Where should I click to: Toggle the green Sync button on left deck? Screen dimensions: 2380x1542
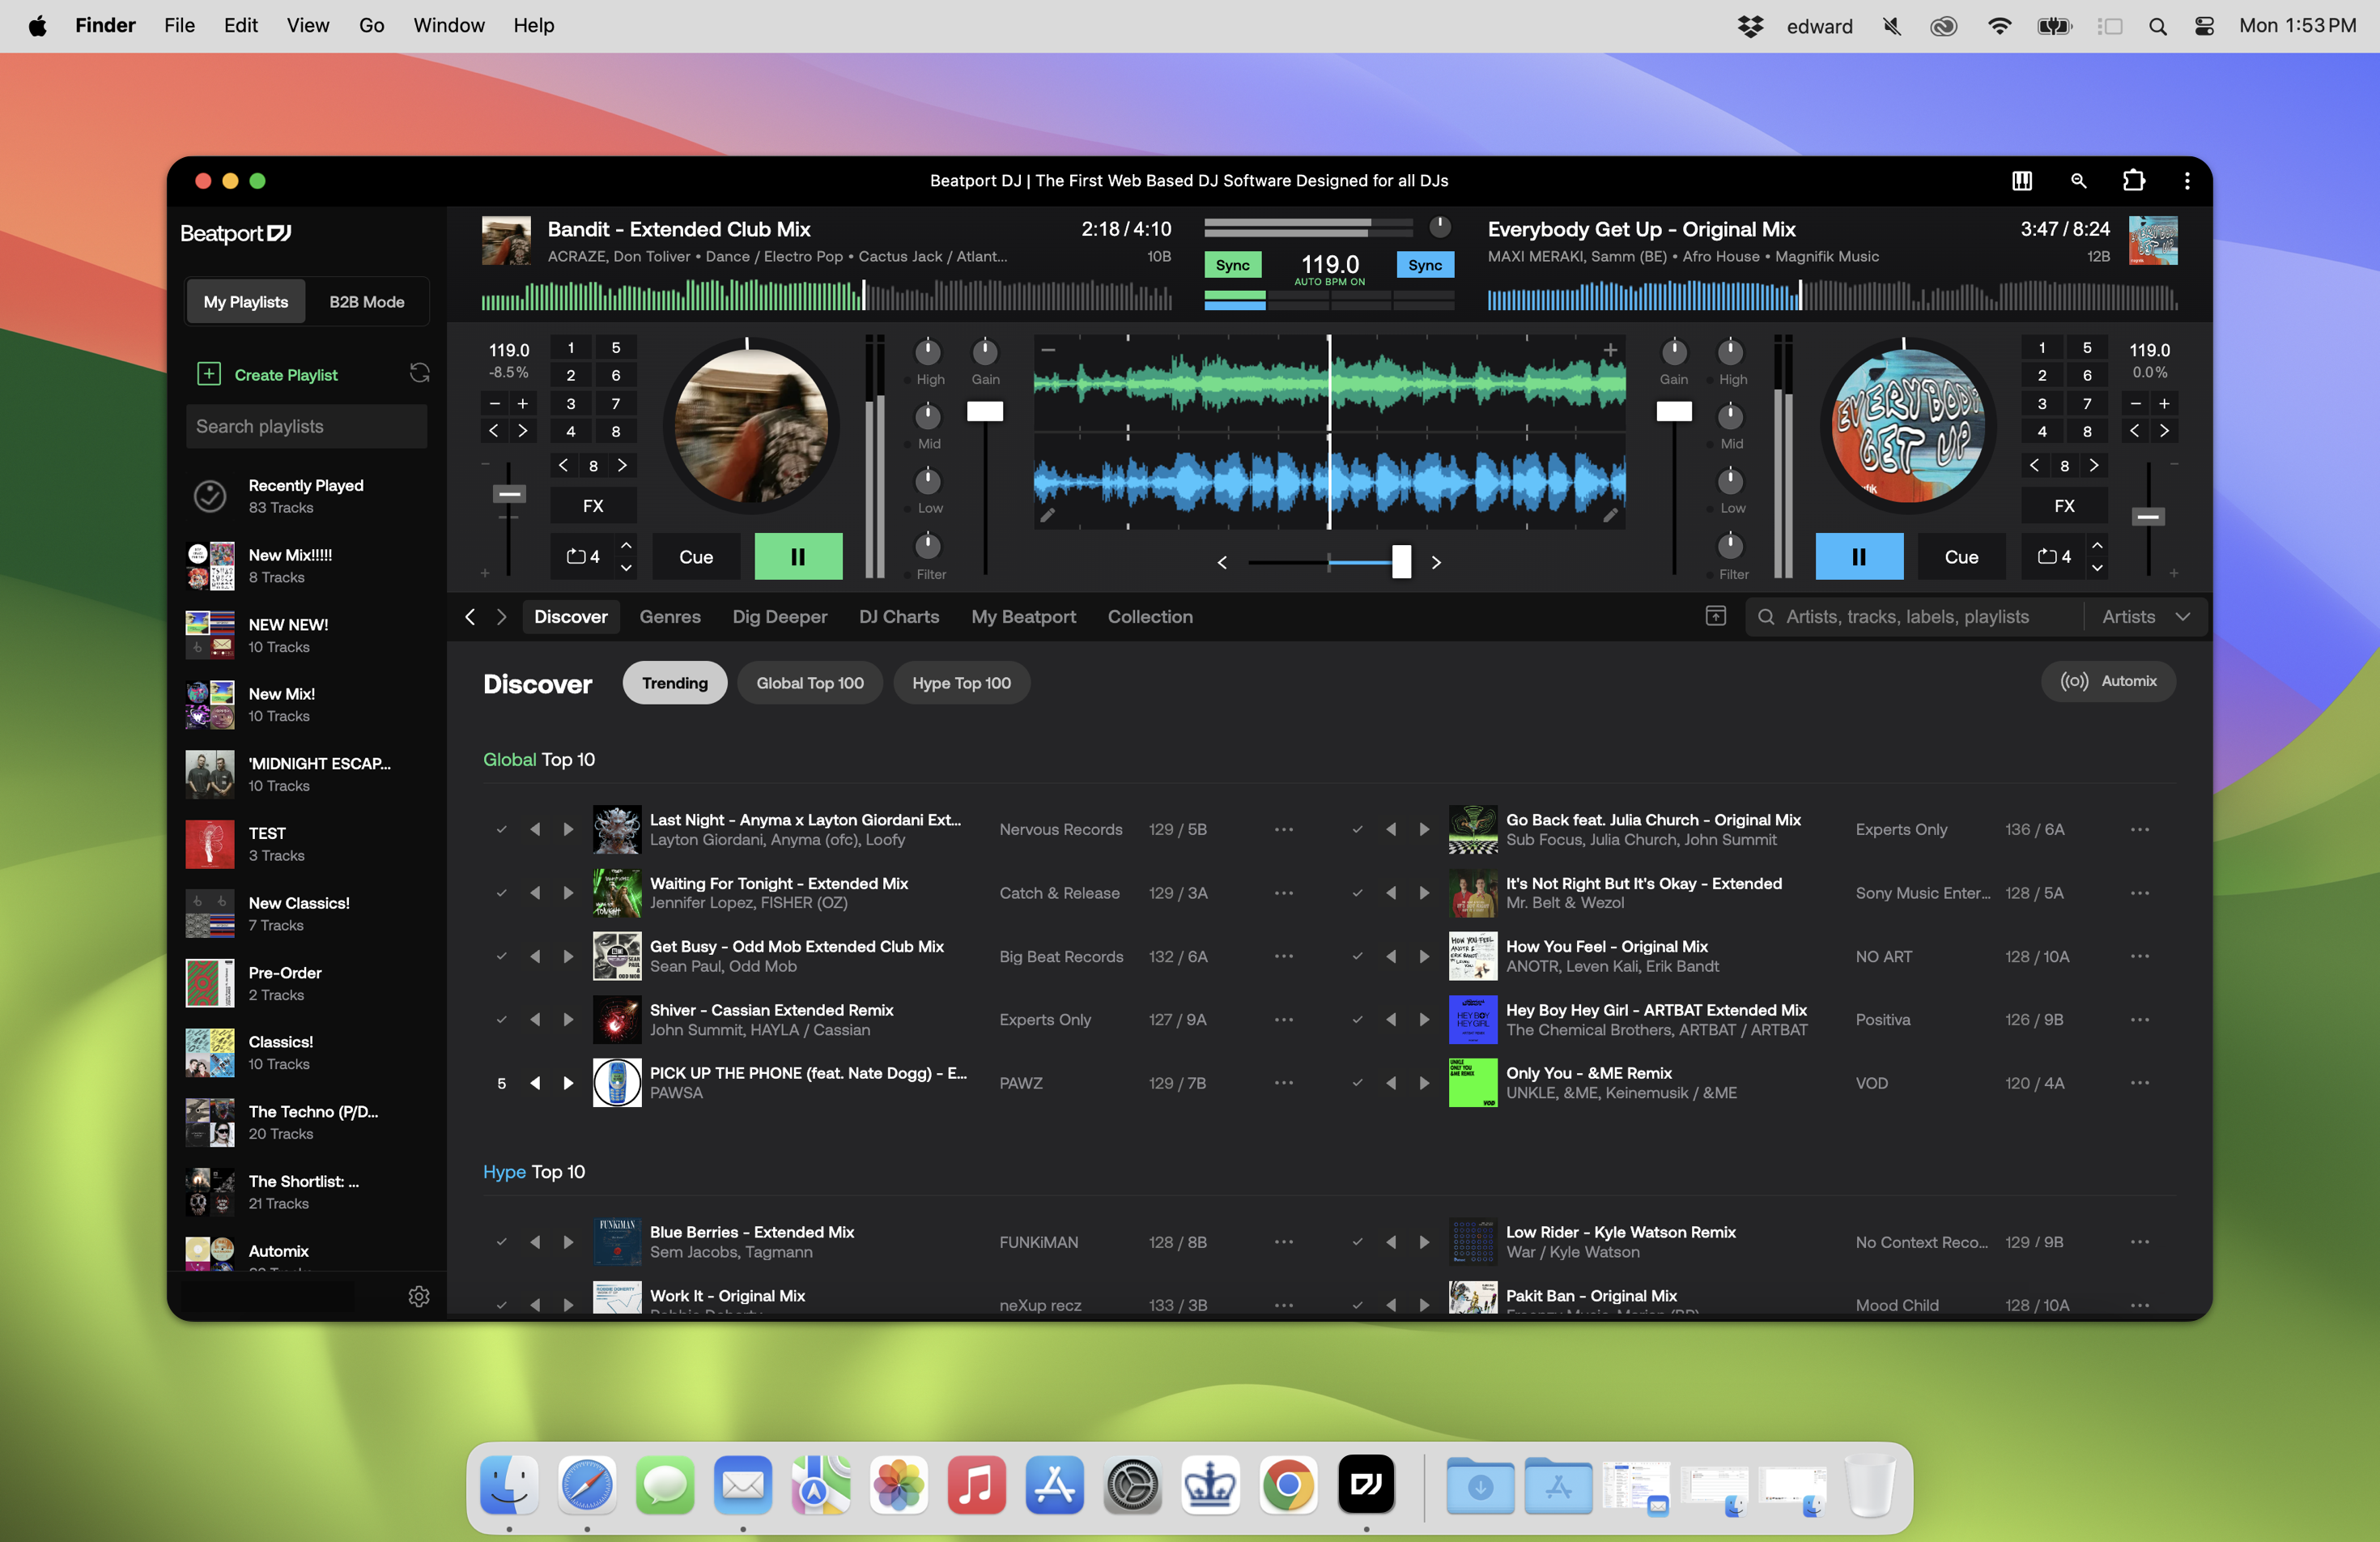[x=1232, y=265]
